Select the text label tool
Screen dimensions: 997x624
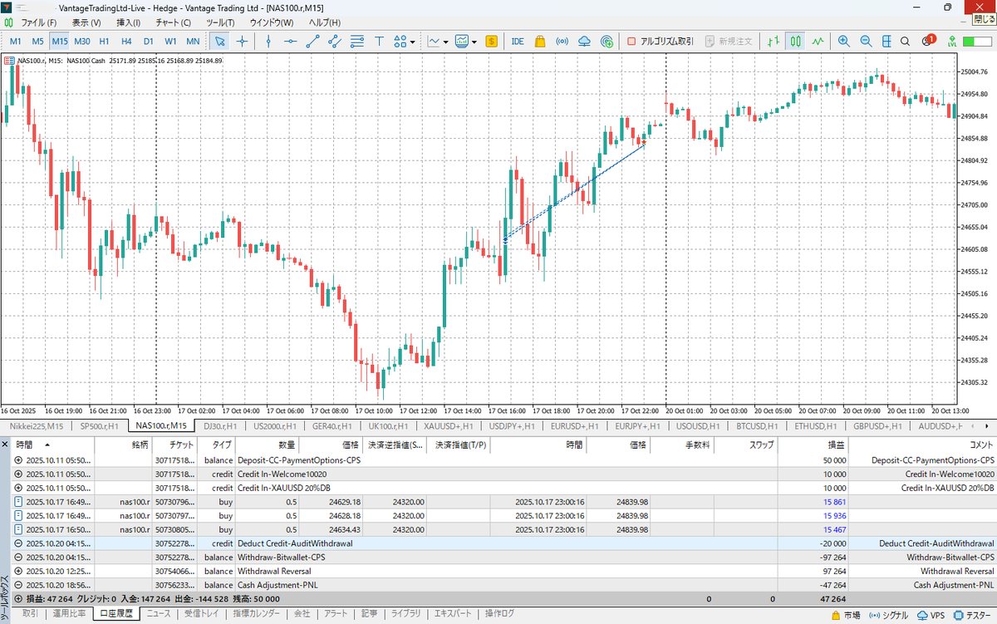coord(379,41)
